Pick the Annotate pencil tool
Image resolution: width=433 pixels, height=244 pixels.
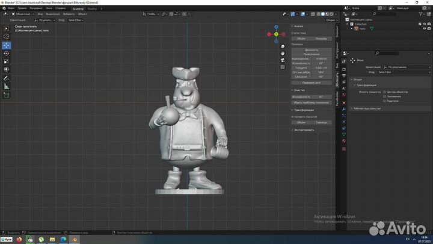pyautogui.click(x=7, y=78)
